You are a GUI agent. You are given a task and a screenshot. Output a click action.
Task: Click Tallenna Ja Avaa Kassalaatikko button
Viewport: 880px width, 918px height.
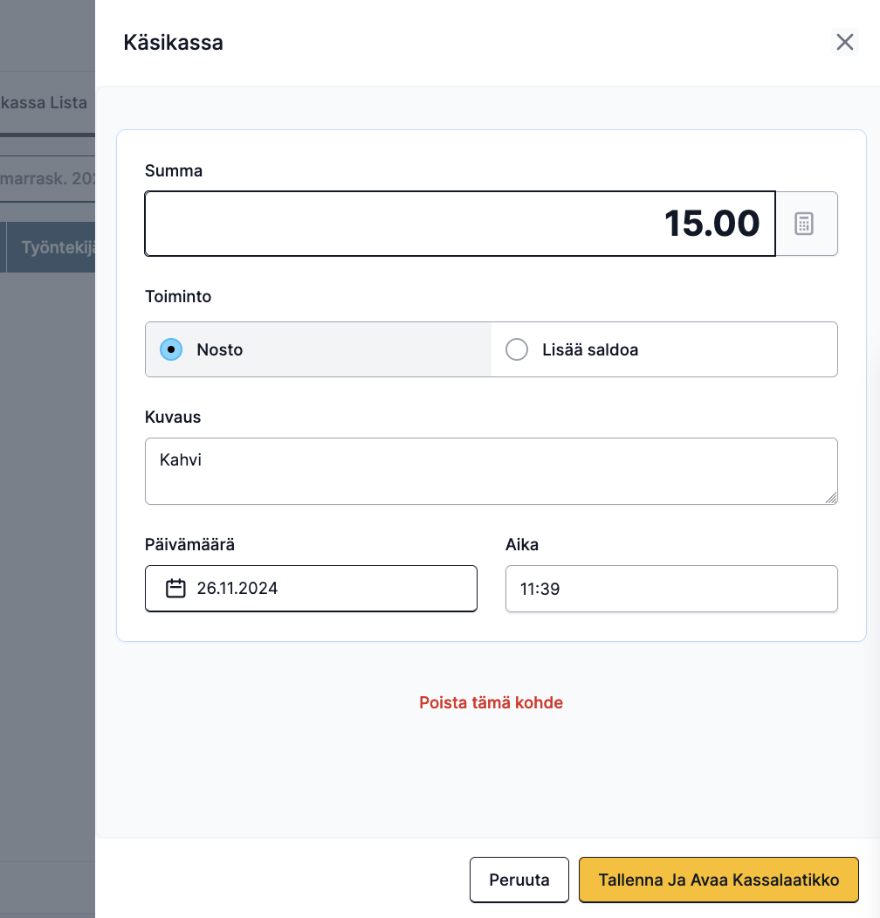718,880
